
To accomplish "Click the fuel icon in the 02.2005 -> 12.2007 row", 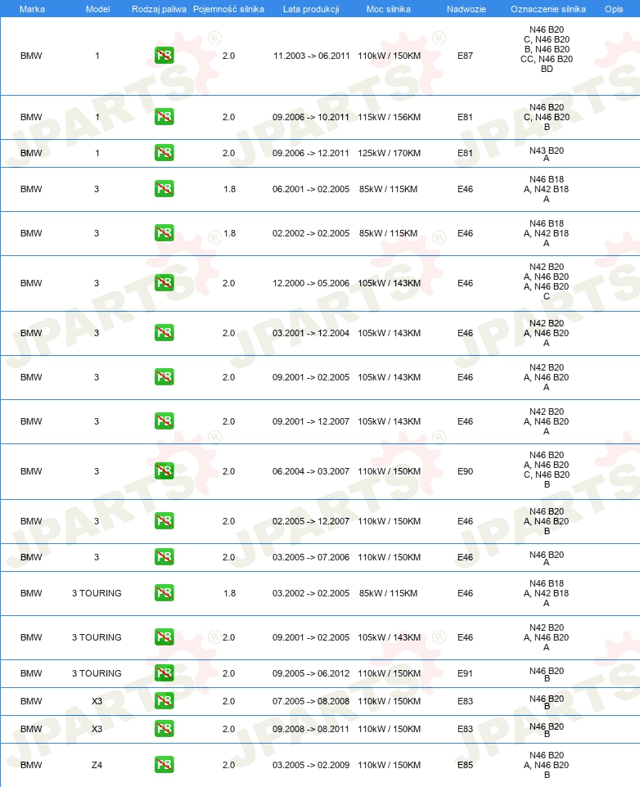I will [x=165, y=521].
